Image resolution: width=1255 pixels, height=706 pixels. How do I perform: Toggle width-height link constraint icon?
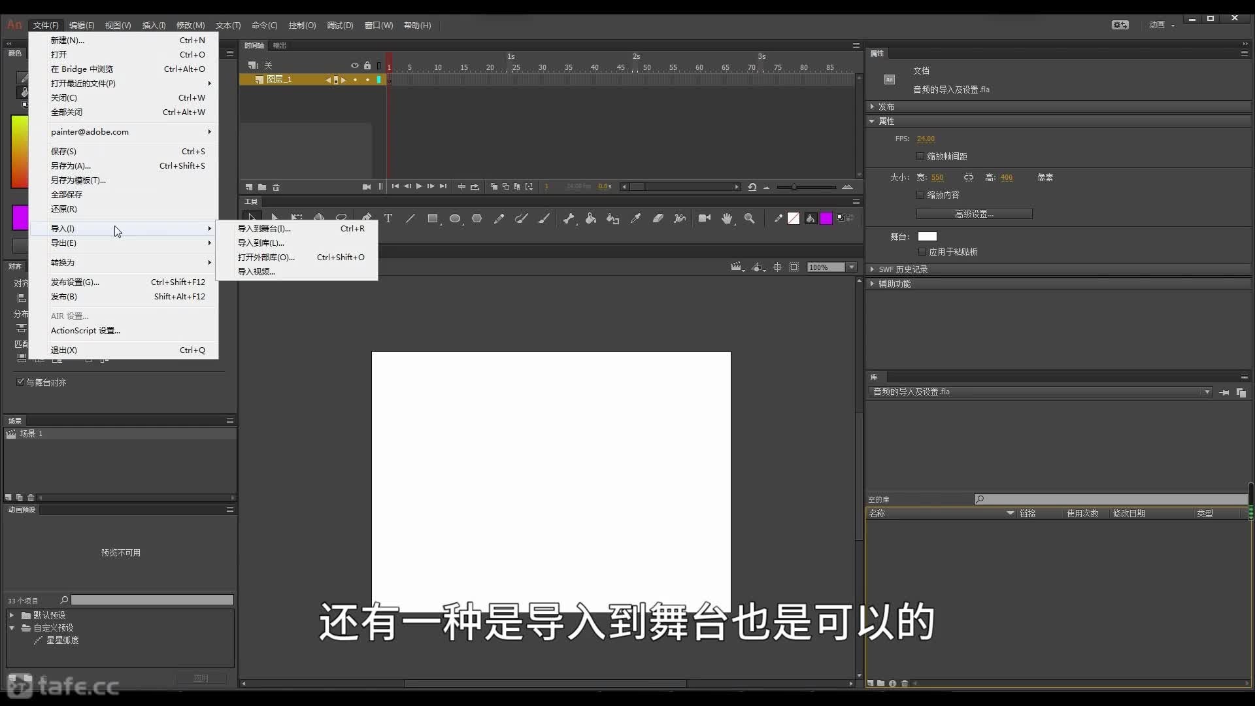coord(969,177)
